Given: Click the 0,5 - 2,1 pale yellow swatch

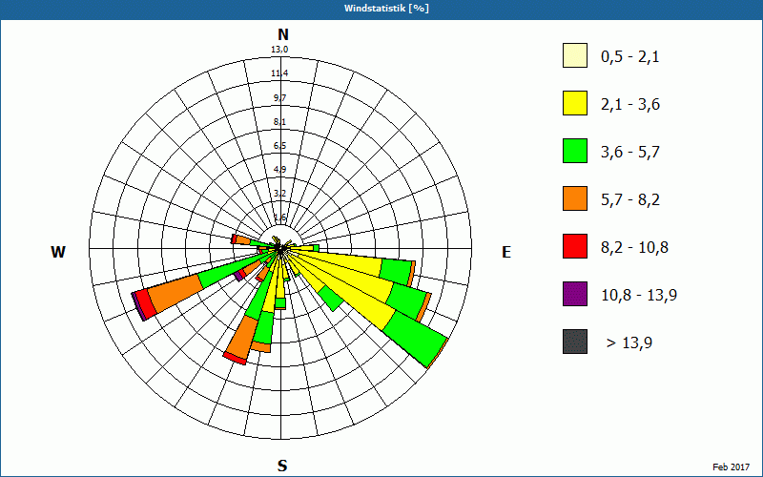Looking at the screenshot, I should [x=575, y=55].
